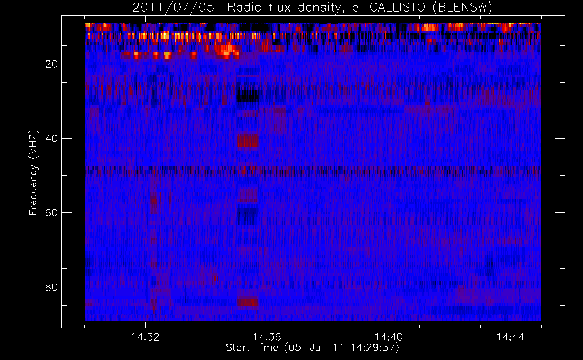
Task: Click the 60 MHz frequency tick label
Action: click(52, 213)
